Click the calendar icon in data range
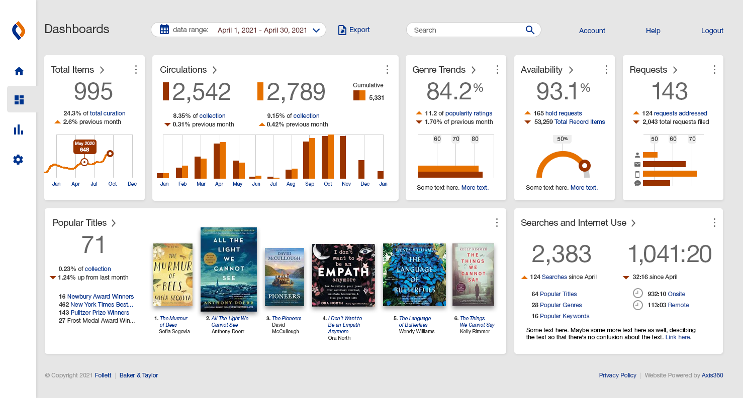743x398 pixels. point(164,30)
